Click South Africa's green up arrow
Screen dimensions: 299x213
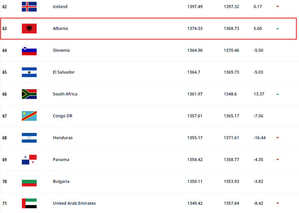(278, 94)
